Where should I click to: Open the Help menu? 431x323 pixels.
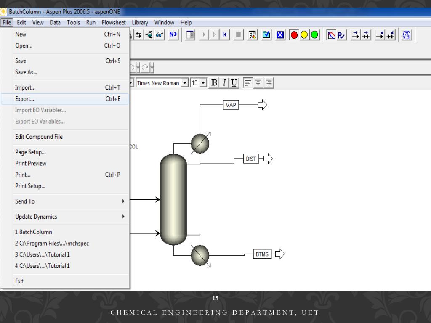(x=186, y=23)
